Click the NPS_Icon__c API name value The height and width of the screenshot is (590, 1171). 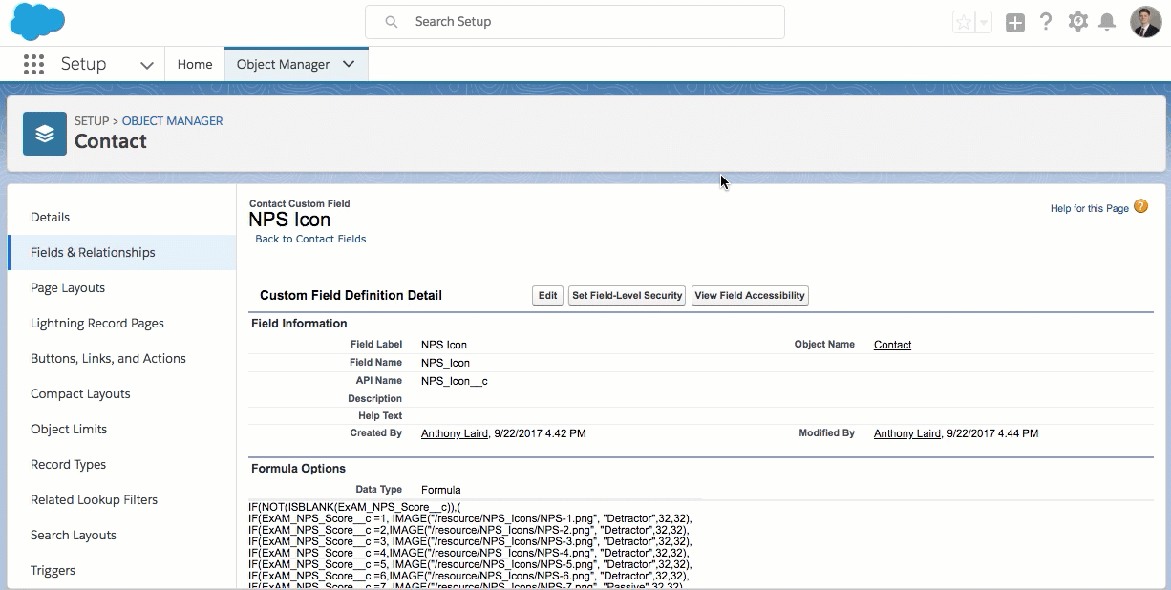(455, 381)
